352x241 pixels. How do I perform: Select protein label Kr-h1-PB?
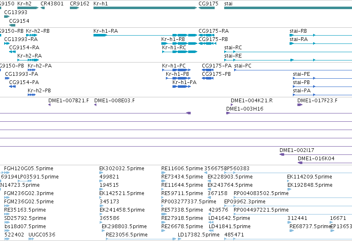pyautogui.click(x=177, y=74)
